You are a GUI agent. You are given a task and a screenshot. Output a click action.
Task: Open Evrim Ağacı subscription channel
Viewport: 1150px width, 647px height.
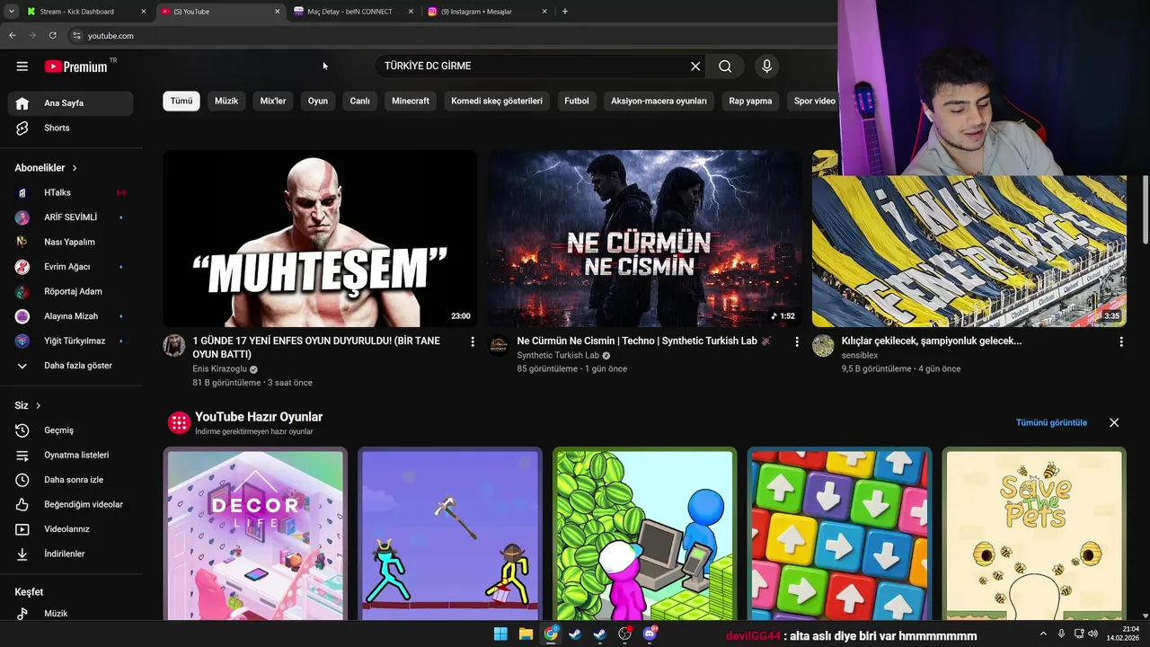(x=70, y=267)
